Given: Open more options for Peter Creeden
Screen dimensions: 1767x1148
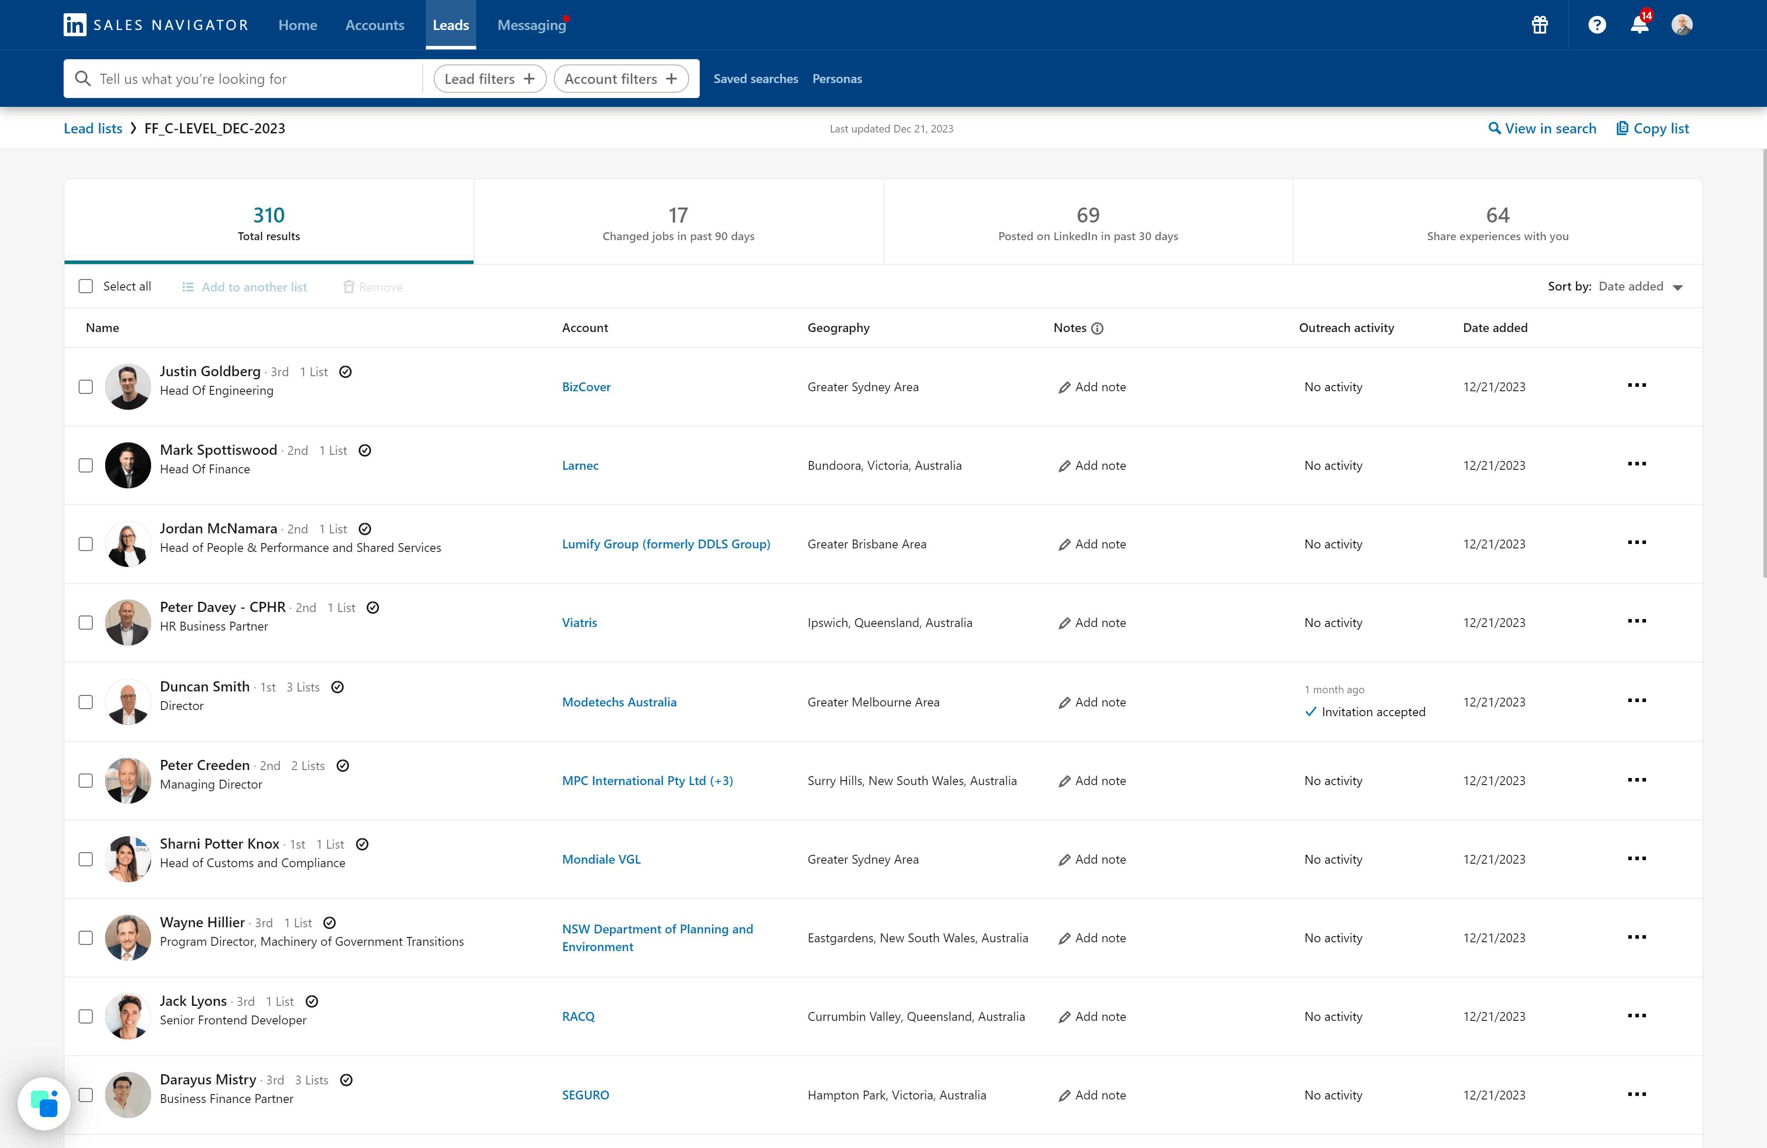Looking at the screenshot, I should click(1636, 781).
